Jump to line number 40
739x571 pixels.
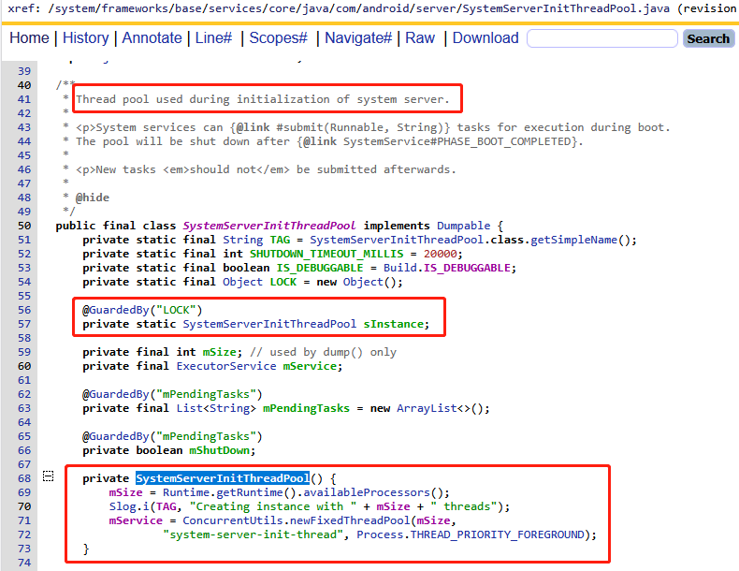coord(24,85)
